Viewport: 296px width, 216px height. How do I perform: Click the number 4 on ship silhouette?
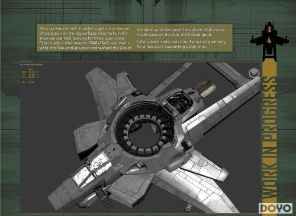(x=269, y=41)
